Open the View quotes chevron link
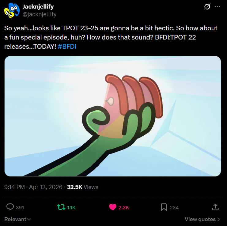The image size is (227, 226). point(202,219)
